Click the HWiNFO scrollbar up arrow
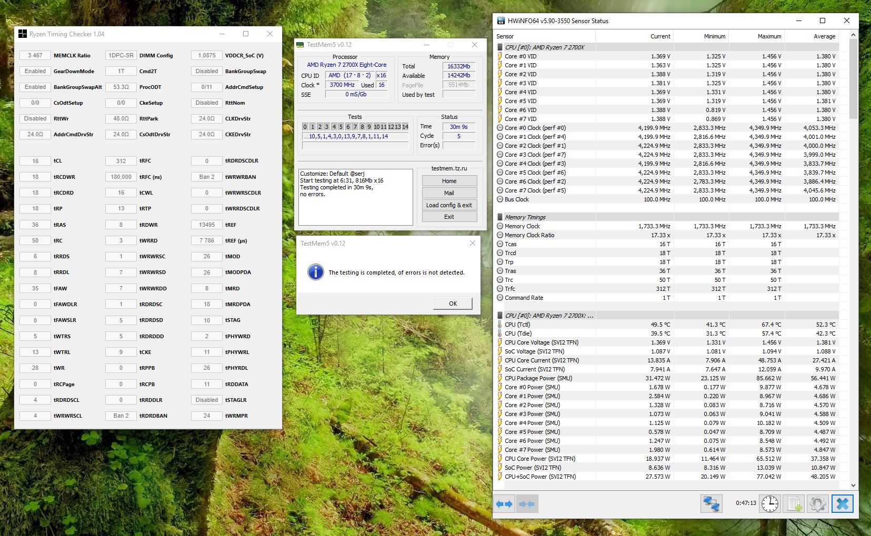 coord(853,35)
